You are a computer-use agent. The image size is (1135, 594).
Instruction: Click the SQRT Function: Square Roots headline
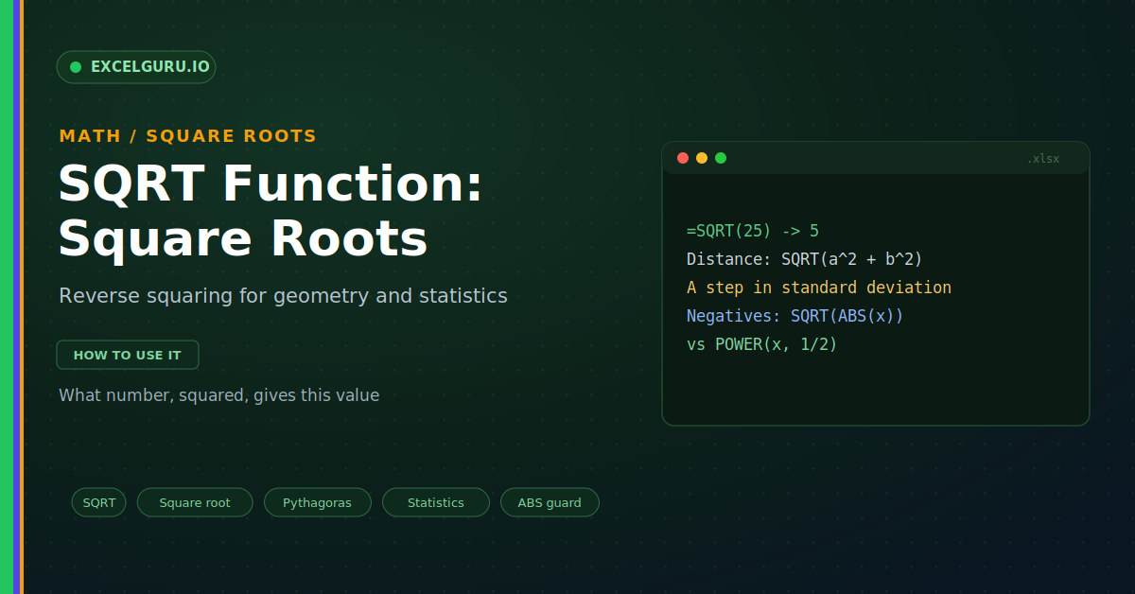(271, 211)
